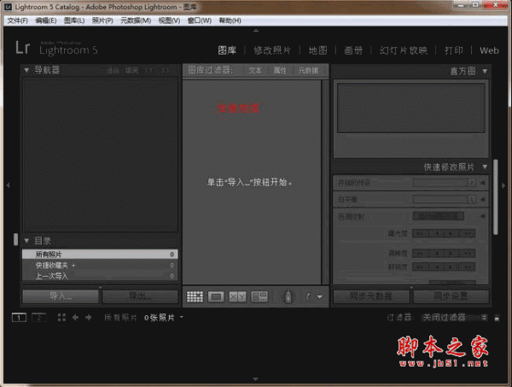Go back with the filmstrip left arrow
Viewport: 512px width, 387px height.
75,318
